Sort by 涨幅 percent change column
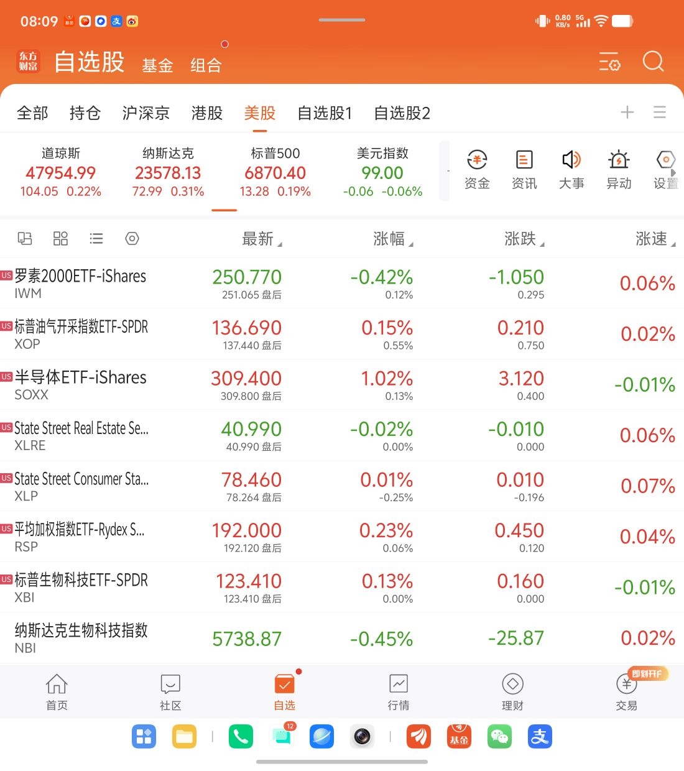This screenshot has width=684, height=771. [393, 239]
